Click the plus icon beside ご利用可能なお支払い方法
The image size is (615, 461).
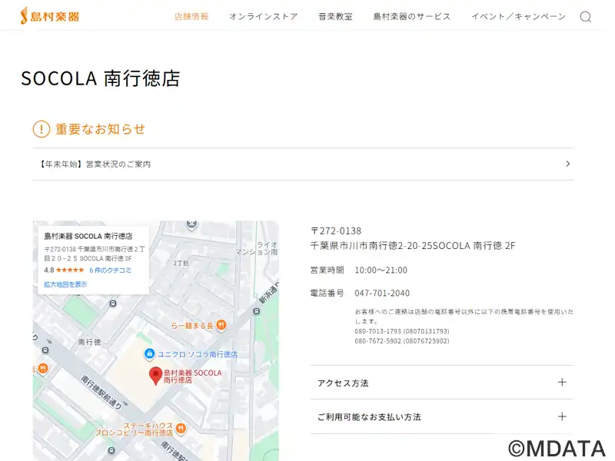[x=562, y=416]
